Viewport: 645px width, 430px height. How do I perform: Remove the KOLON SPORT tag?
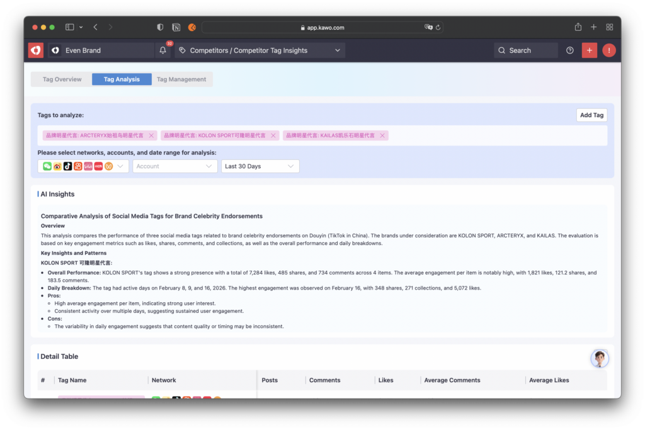[273, 135]
